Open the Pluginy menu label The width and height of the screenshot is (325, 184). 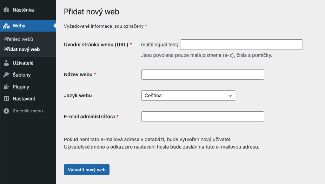[21, 87]
